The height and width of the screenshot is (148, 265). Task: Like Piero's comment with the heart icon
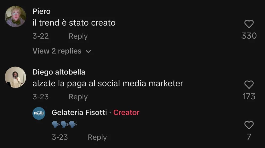coord(249,24)
